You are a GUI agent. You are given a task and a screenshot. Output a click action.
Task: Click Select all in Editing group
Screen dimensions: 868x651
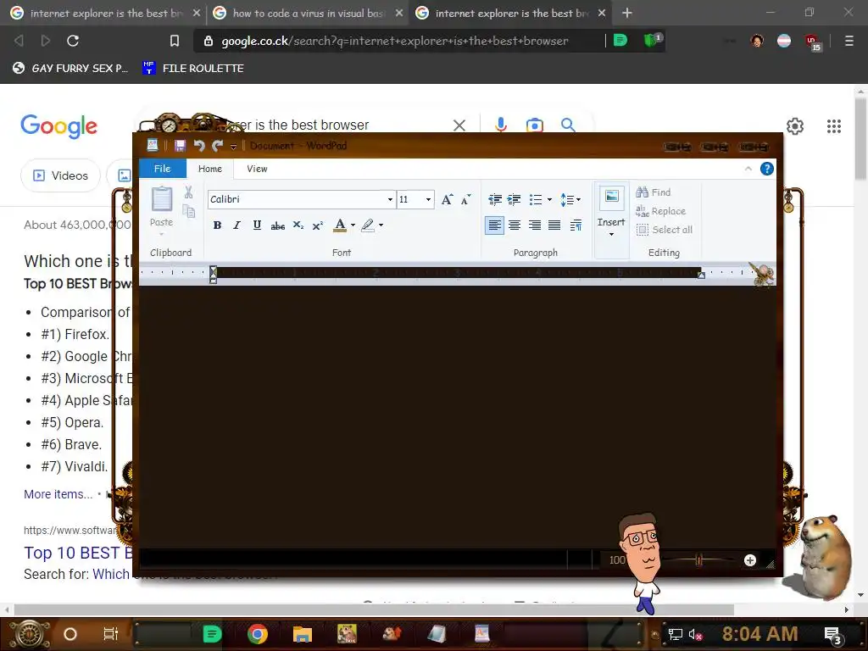click(x=665, y=230)
